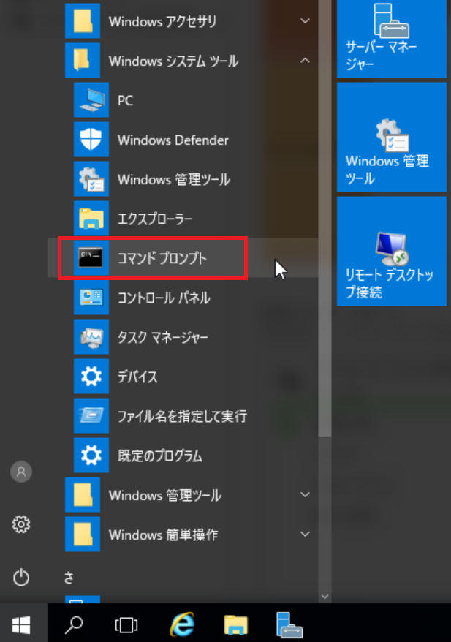451x642 pixels.
Task: Open File Explorer from the taskbar
Action: pos(235,625)
